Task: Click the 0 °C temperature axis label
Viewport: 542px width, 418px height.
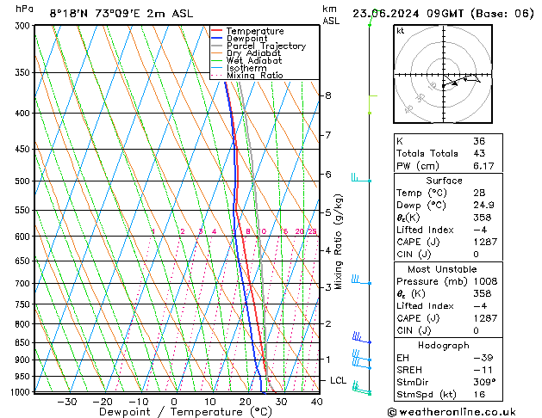Action: [174, 403]
